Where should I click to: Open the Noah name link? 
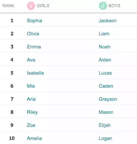(105, 47)
